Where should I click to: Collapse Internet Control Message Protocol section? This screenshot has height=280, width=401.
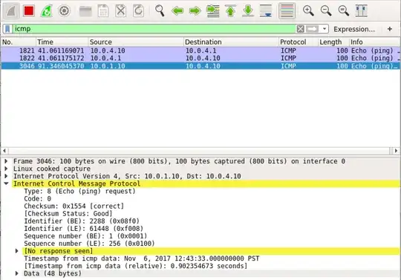coord(6,183)
